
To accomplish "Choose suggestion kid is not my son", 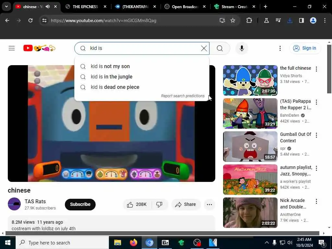I will (142, 66).
